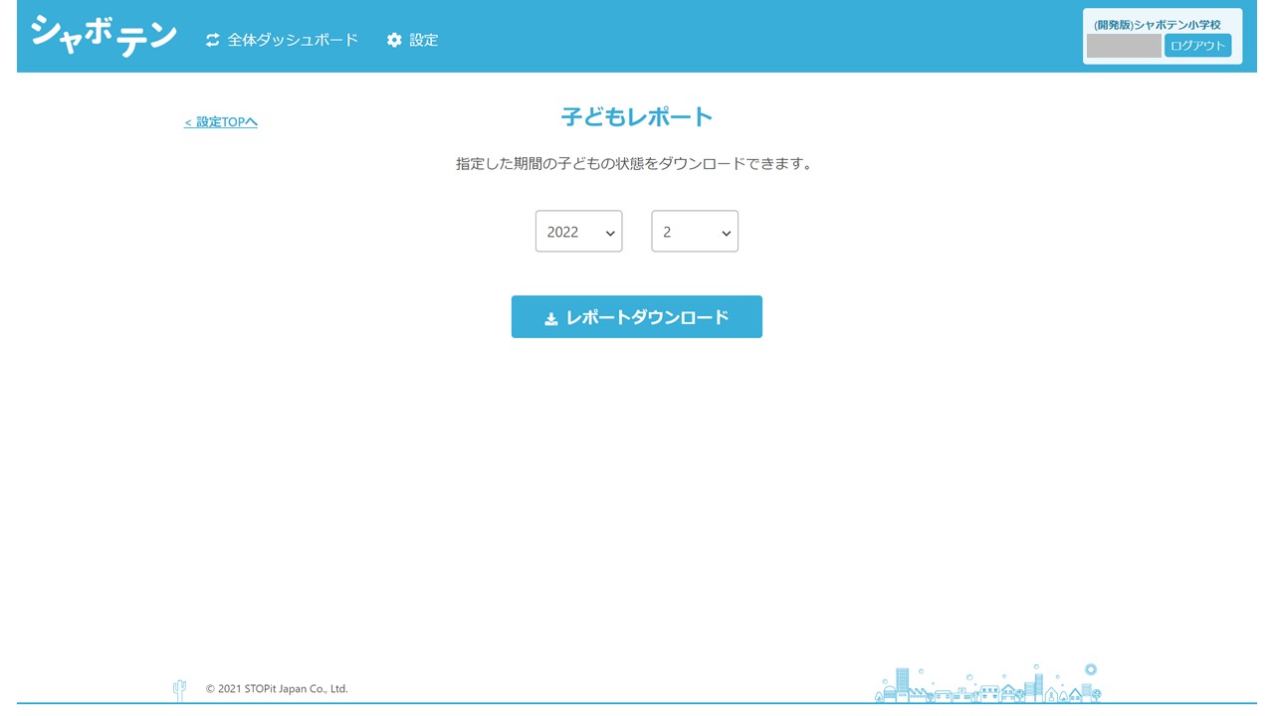
Task: Click the gray username box beside ログアウト
Action: (1124, 46)
